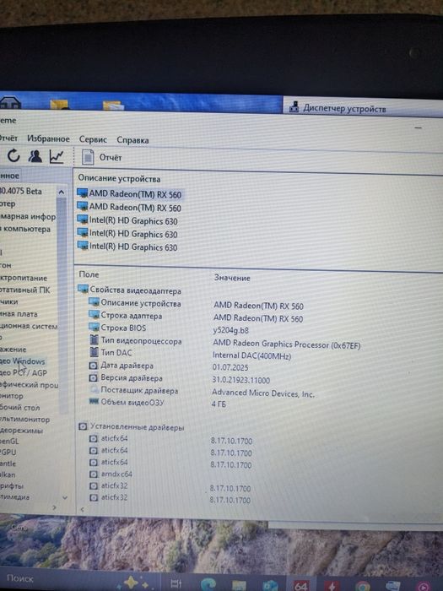Open Google Chrome from taskbar
The width and height of the screenshot is (443, 591).
362,586
